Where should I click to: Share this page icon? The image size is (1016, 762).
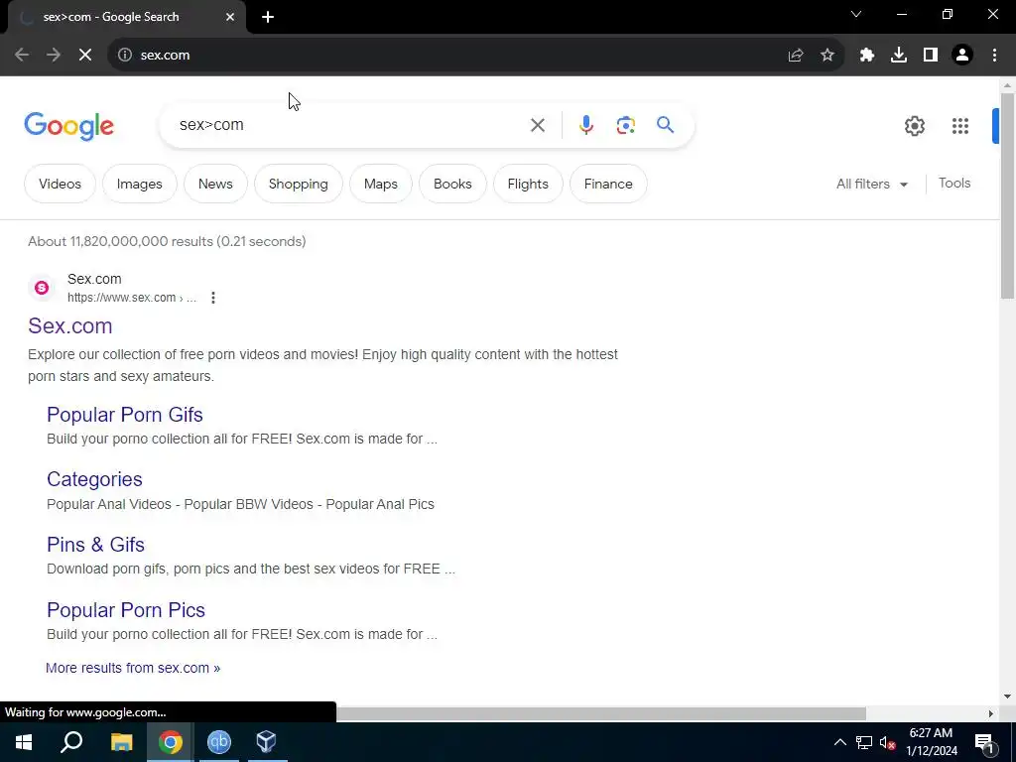coord(796,56)
